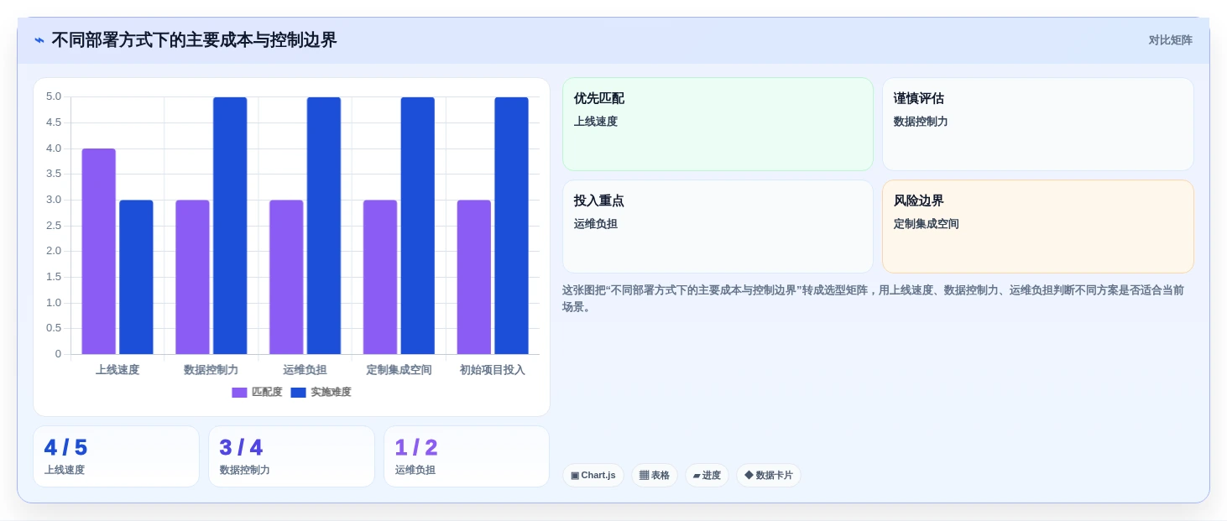Click the blue 数据控制力 bar

[230, 226]
